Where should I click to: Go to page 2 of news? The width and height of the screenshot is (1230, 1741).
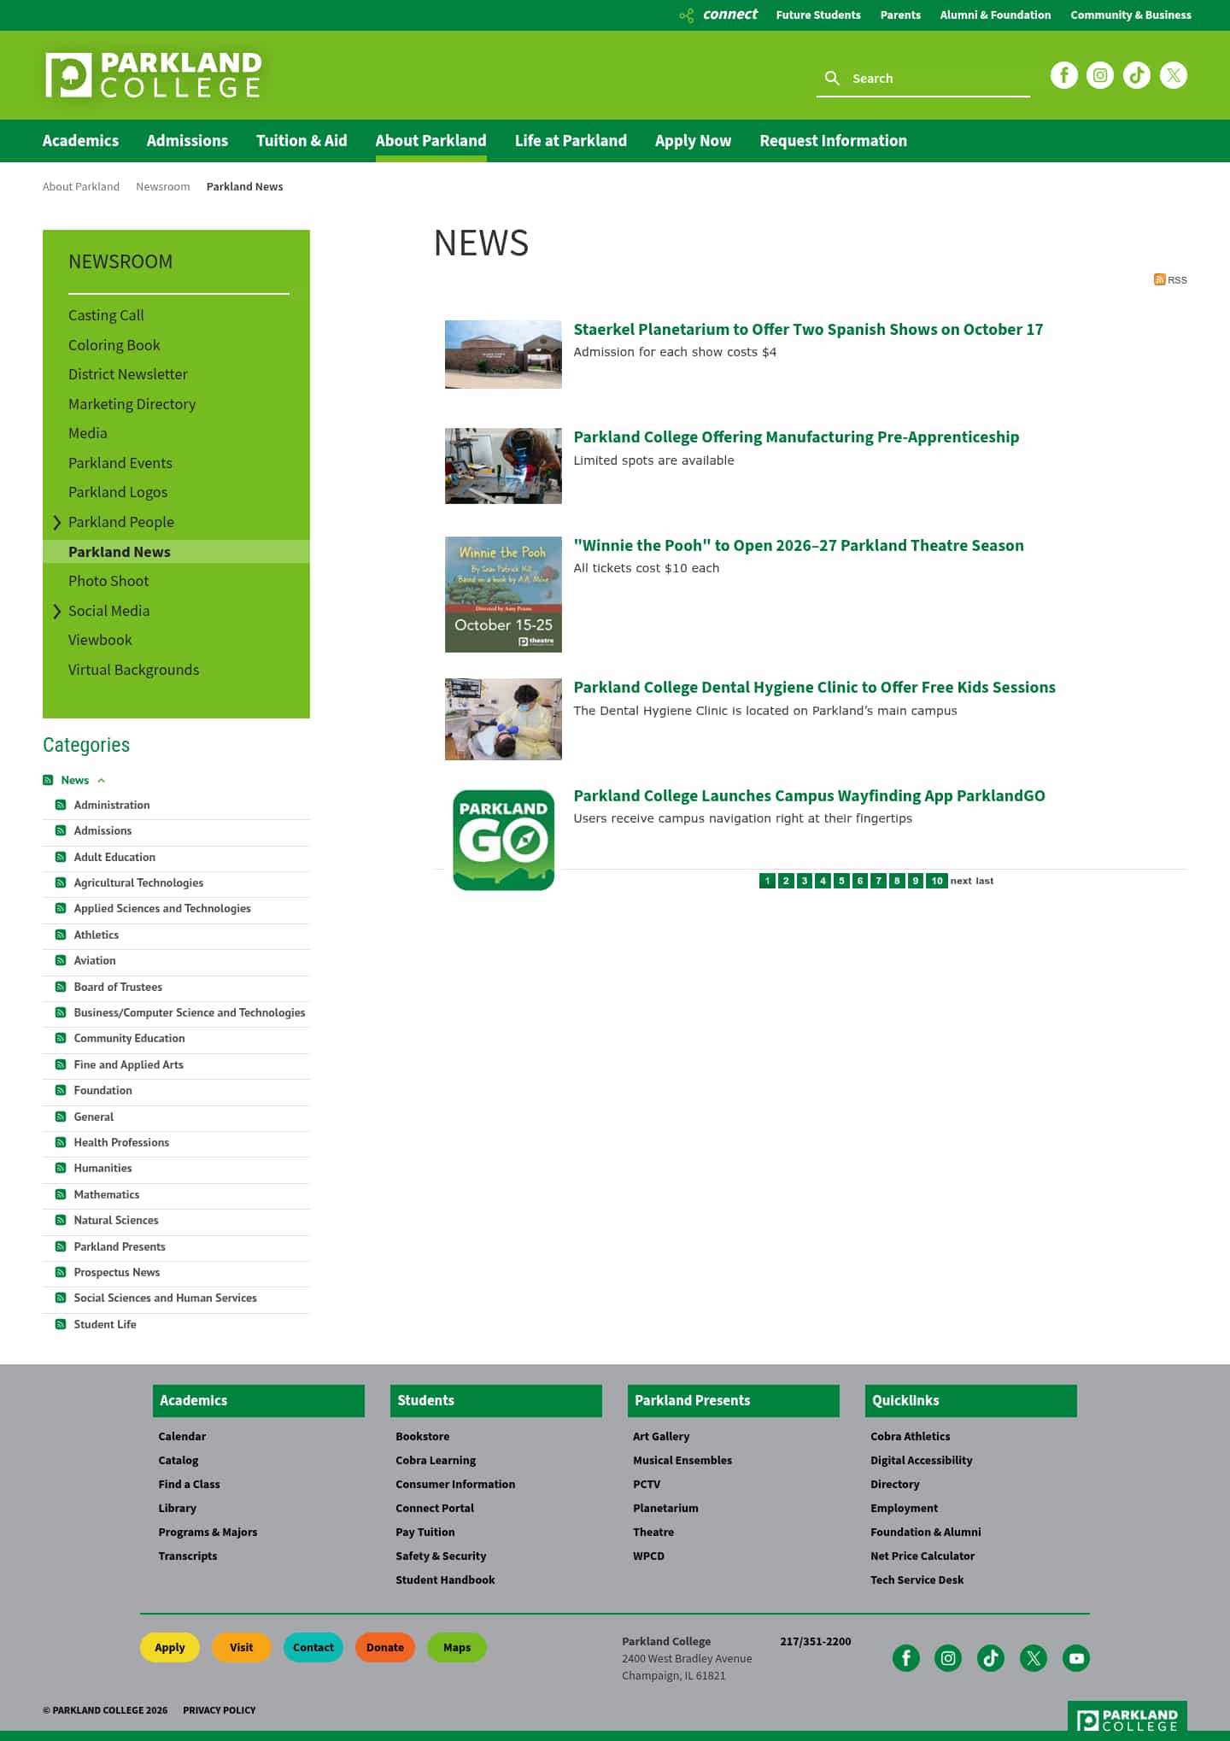coord(786,881)
